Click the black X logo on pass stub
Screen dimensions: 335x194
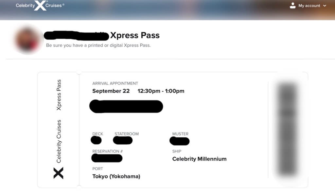click(58, 173)
